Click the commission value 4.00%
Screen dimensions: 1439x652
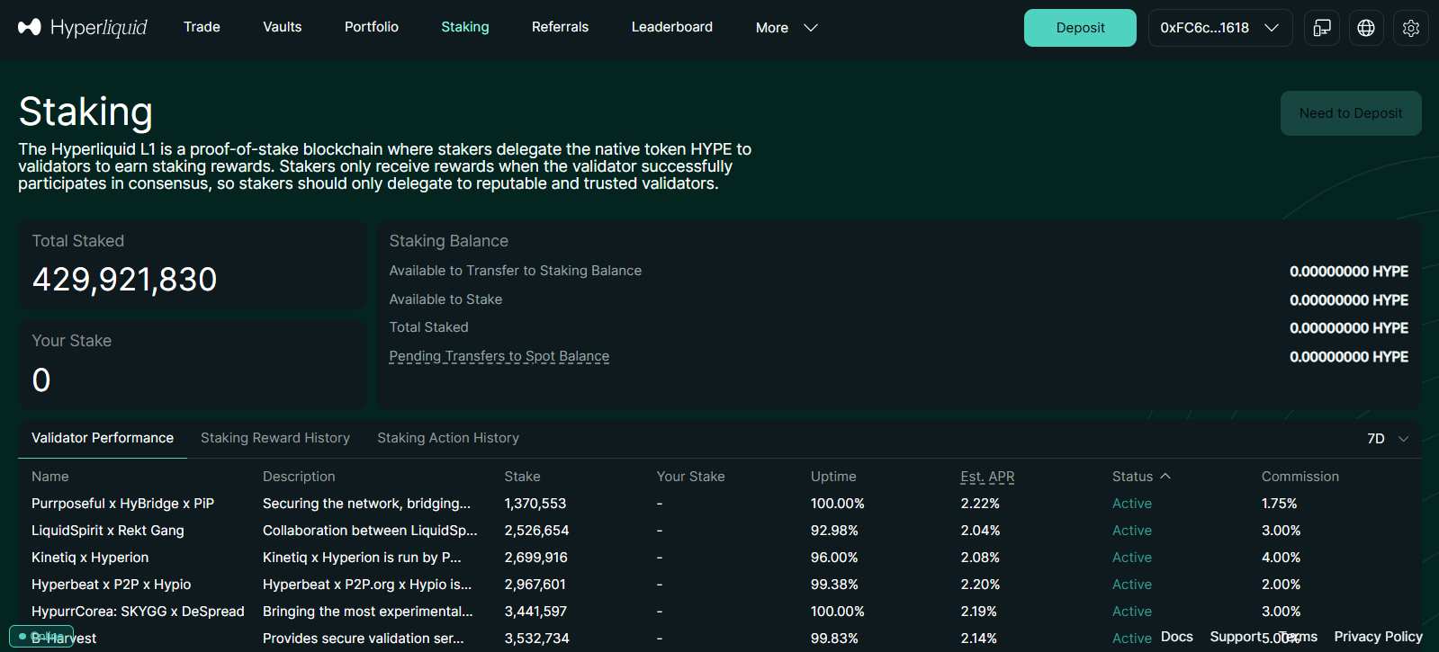tap(1282, 558)
